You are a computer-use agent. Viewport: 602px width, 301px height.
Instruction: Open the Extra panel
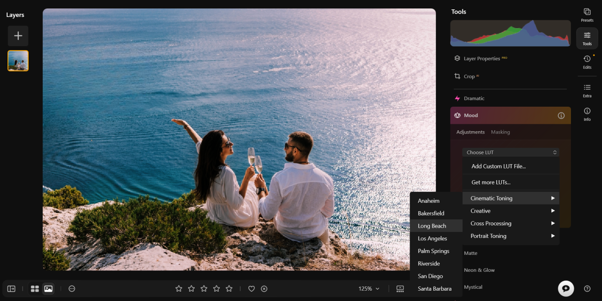(x=587, y=90)
